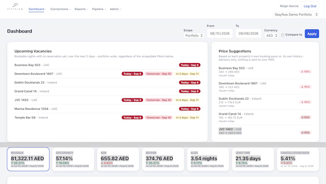Click Today Sep 9 badge for Downtown Boulevard 1807
The height and width of the screenshot is (184, 326).
point(132,74)
